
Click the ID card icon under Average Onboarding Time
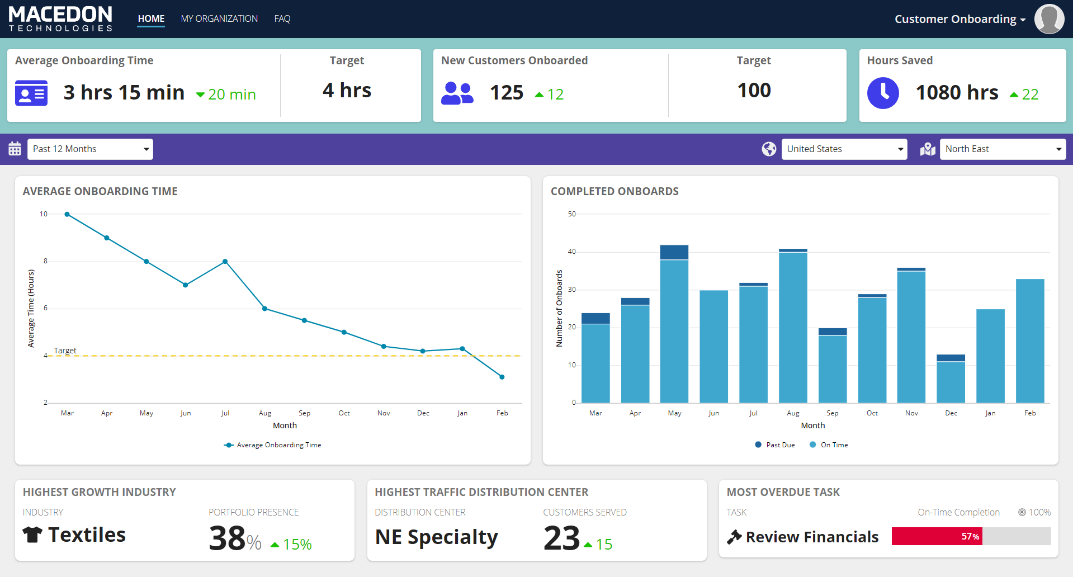(x=31, y=92)
